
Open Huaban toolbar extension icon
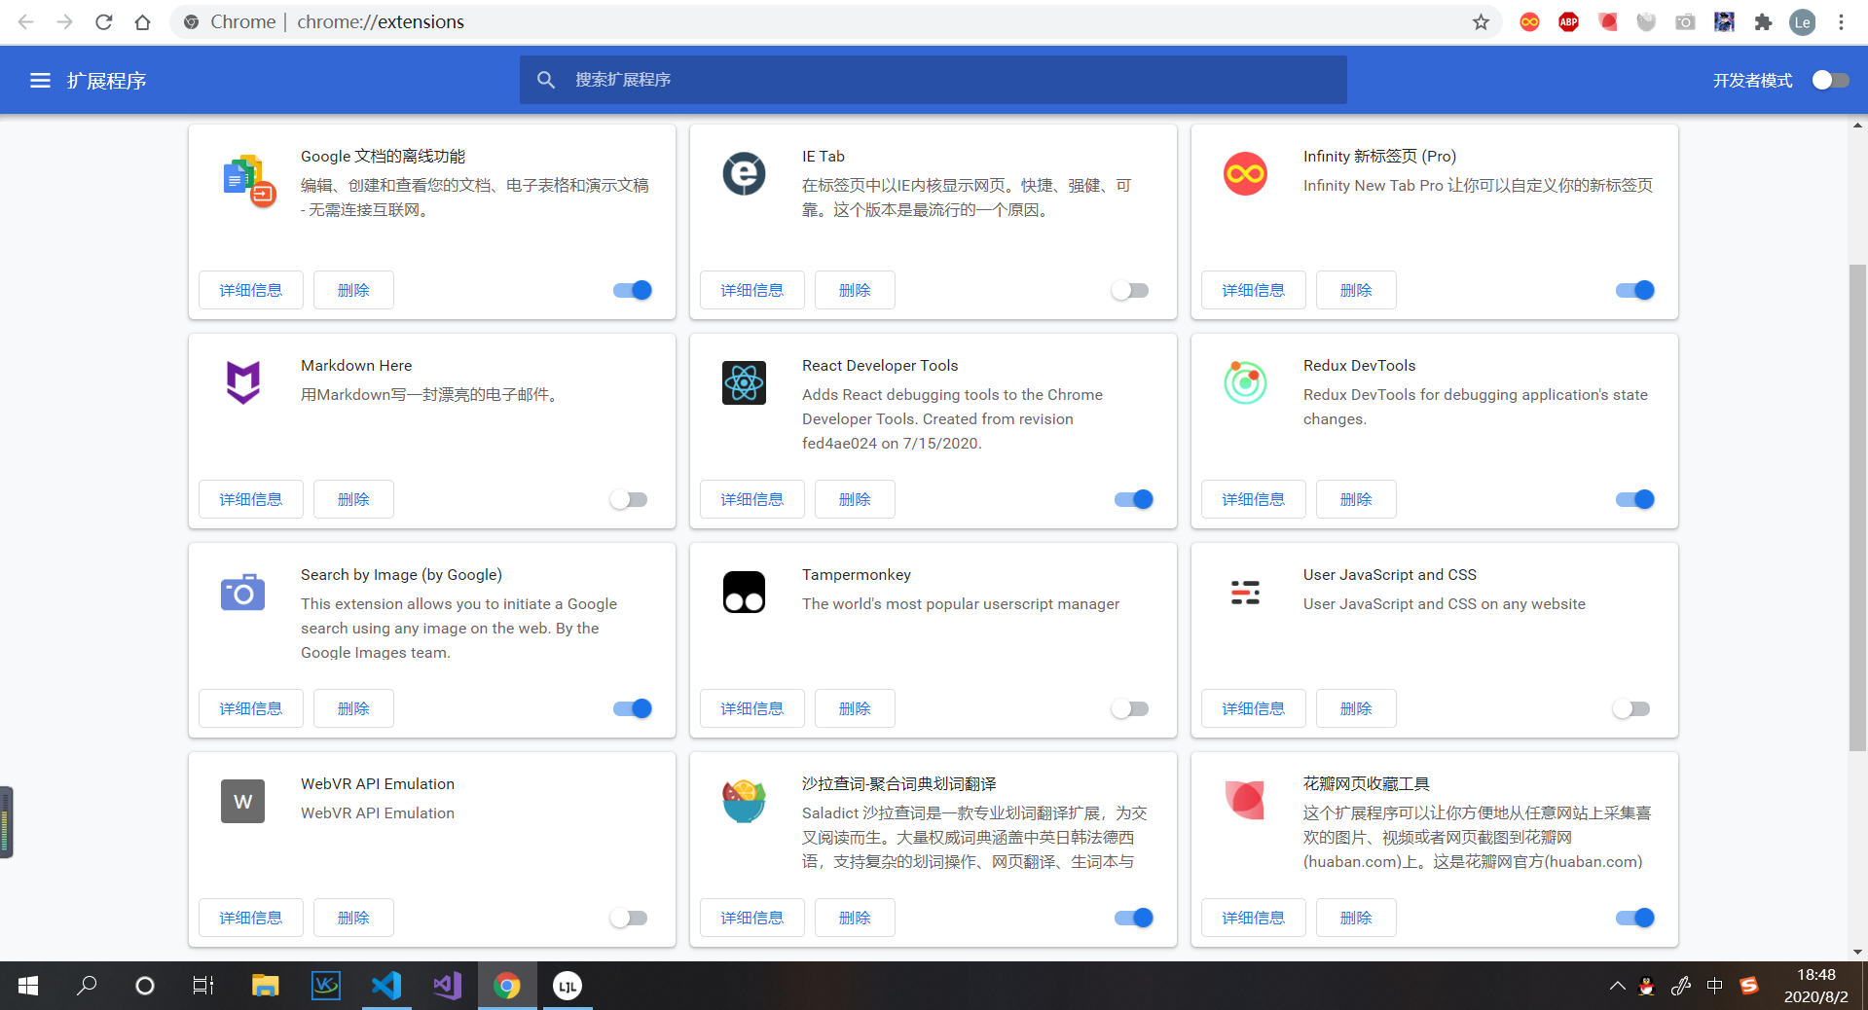1607,21
